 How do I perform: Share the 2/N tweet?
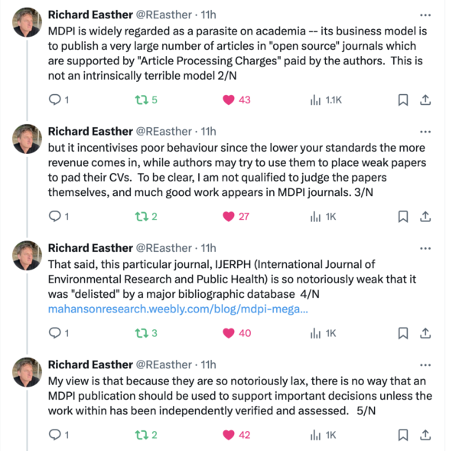[425, 100]
